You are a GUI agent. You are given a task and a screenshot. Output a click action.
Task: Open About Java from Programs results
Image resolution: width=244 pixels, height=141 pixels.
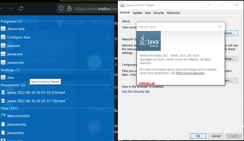point(16,29)
